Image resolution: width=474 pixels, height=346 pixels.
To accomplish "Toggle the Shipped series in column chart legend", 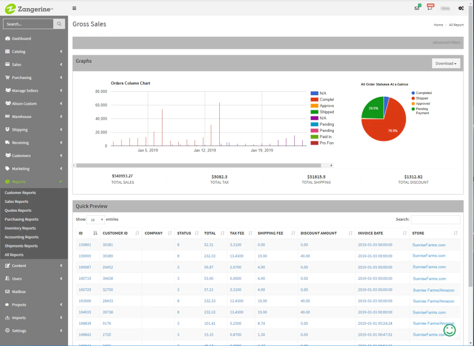I will [x=322, y=112].
